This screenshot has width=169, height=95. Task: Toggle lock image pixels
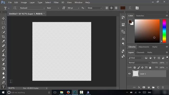click(x=139, y=68)
